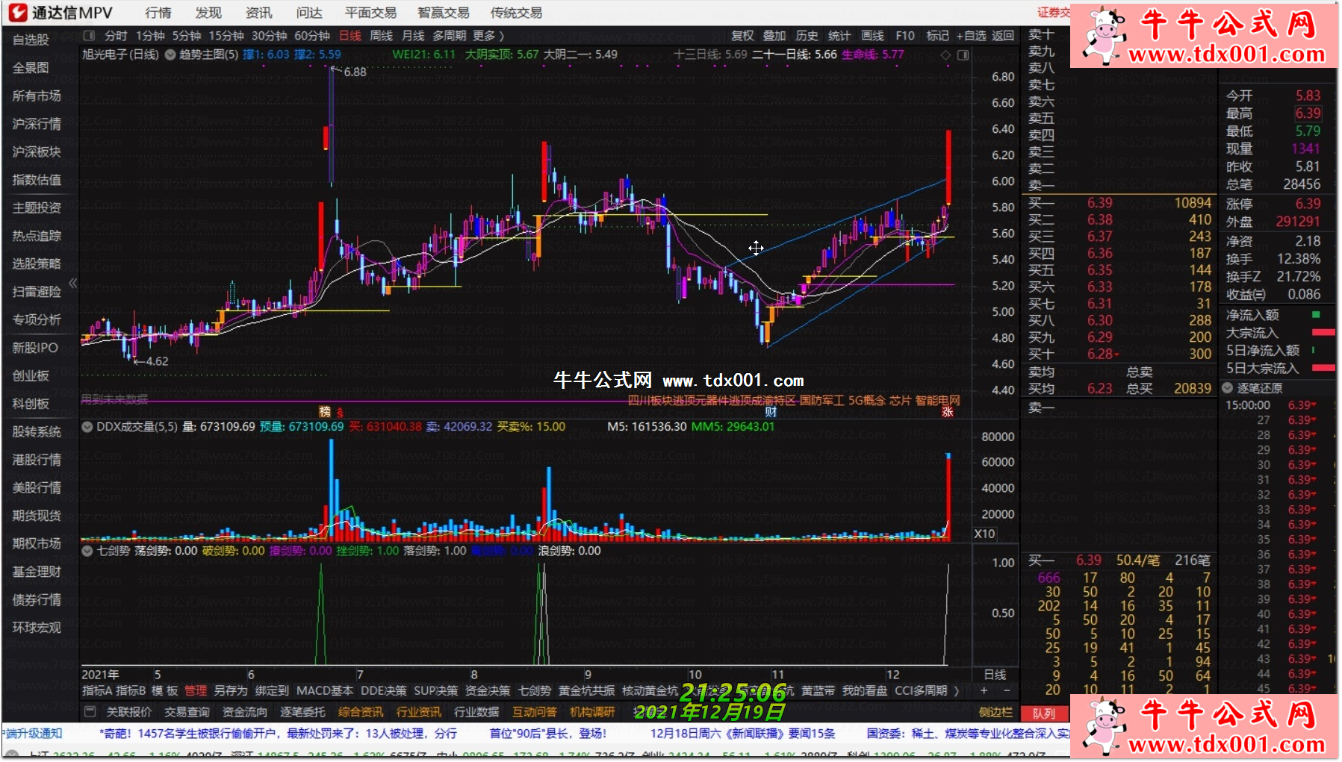Select 60分钟 period

(312, 35)
